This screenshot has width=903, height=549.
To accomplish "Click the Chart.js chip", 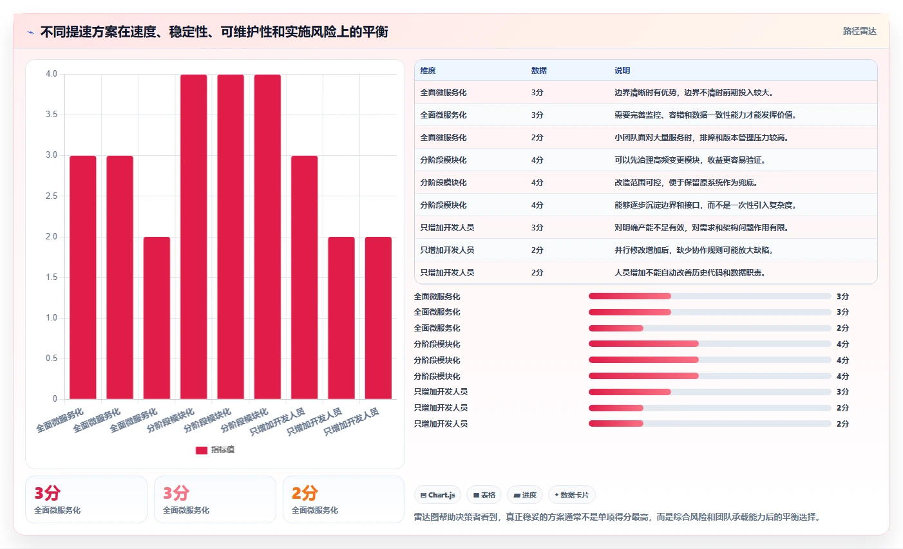I will point(437,495).
